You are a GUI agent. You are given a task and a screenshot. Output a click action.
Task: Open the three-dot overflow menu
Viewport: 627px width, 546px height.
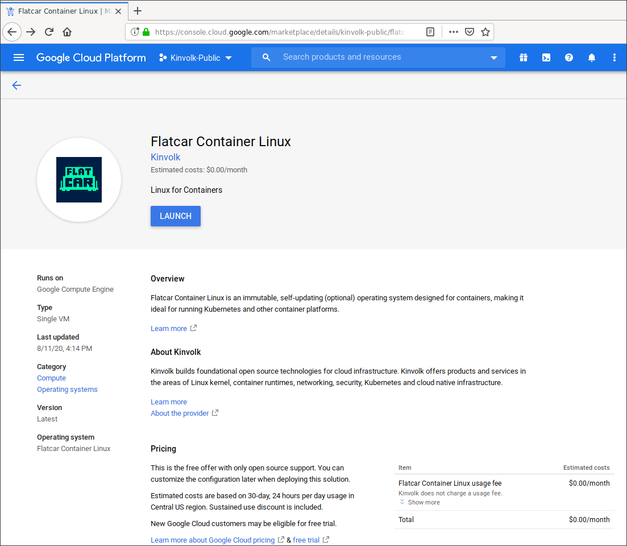[x=614, y=57]
